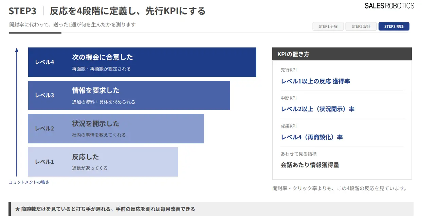Click the 先行KPI label
This screenshot has width=422, height=221.
(x=289, y=70)
